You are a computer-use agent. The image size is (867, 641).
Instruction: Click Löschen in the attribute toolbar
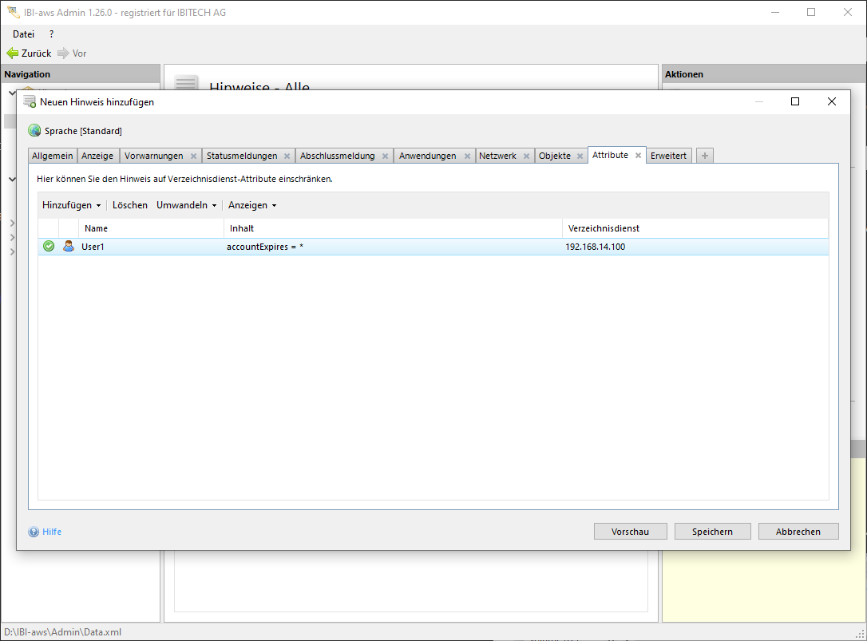130,205
